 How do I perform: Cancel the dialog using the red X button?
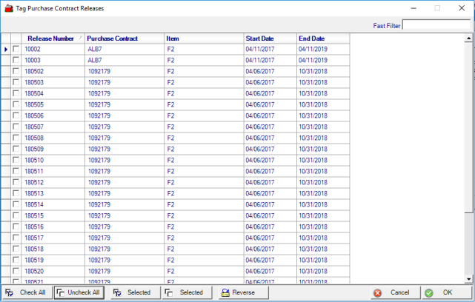[393, 292]
